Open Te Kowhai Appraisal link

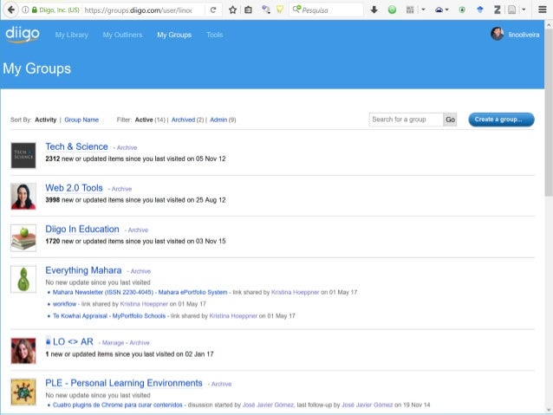109,316
